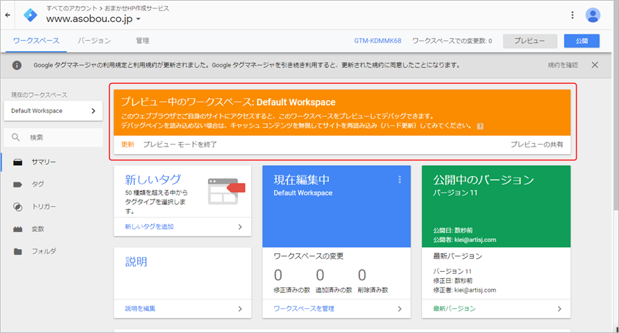
Task: Click the 新しいタグ card title
Action: [x=153, y=180]
